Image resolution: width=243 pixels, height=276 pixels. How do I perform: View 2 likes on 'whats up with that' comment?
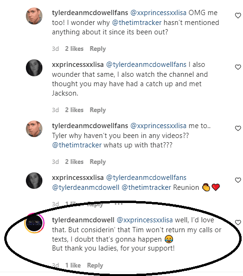pyautogui.click(x=74, y=162)
